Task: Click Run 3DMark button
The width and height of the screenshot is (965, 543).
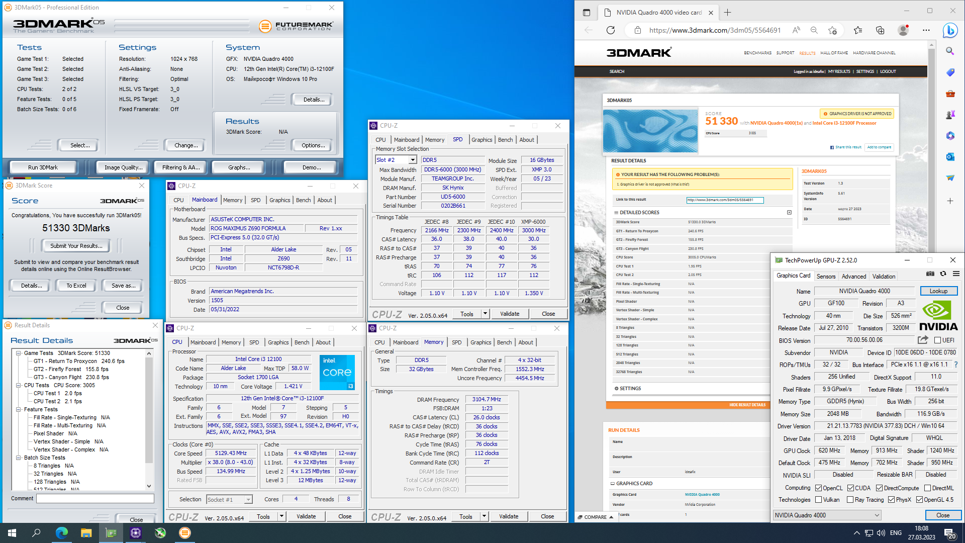Action: [x=43, y=167]
